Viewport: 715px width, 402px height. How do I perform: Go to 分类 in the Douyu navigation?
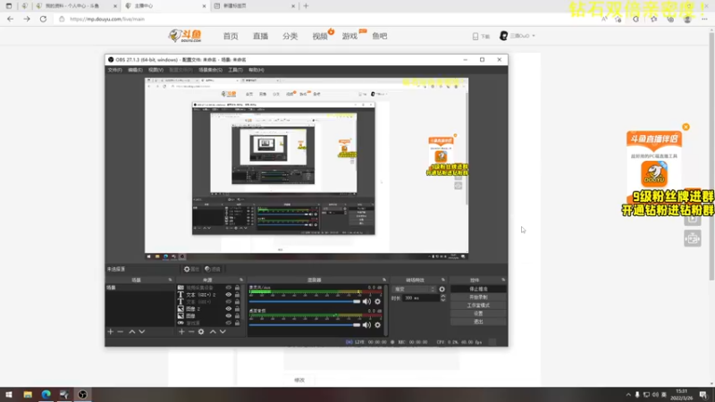[290, 36]
